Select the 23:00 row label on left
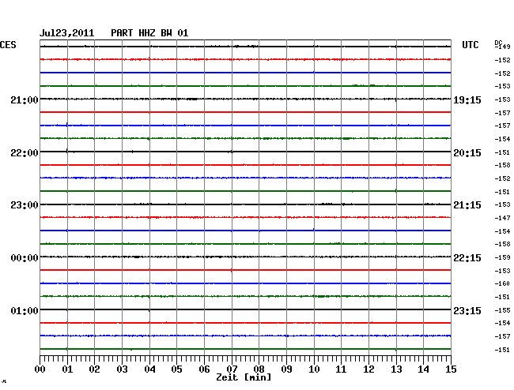This screenshot has width=514, height=390. [x=25, y=205]
